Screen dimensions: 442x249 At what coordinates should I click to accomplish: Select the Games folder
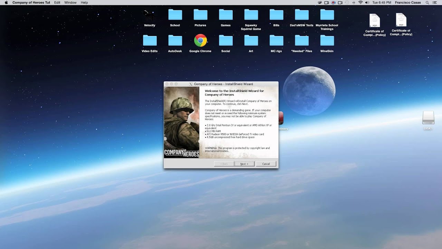coord(225,15)
